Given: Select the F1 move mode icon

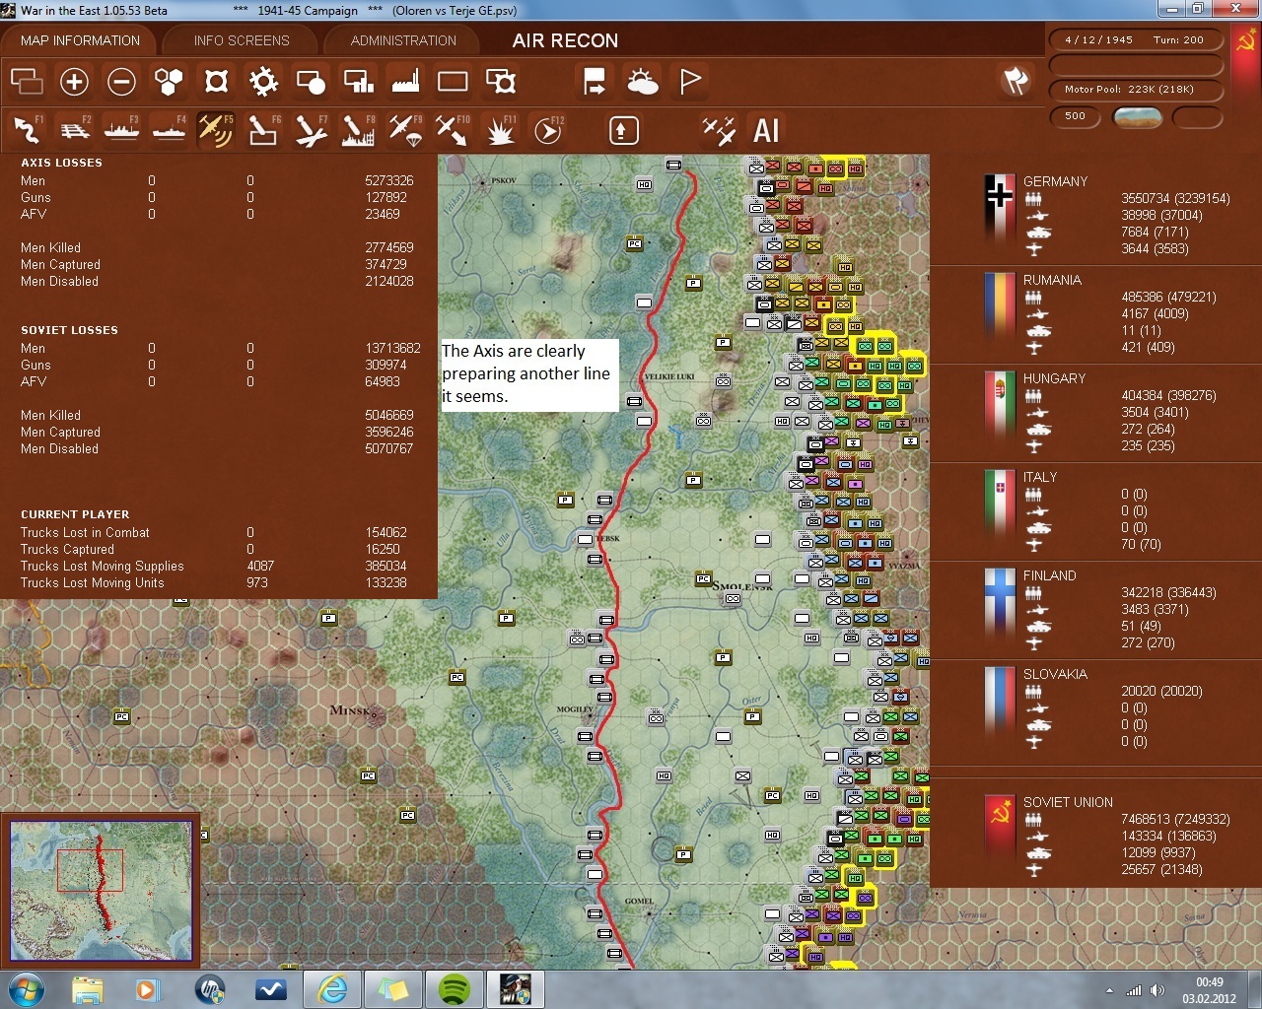Looking at the screenshot, I should [27, 130].
